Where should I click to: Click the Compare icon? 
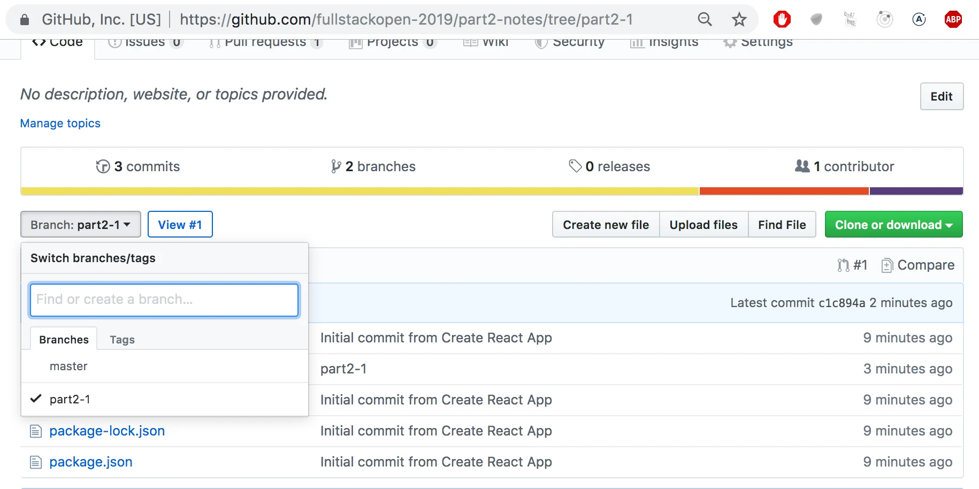887,265
